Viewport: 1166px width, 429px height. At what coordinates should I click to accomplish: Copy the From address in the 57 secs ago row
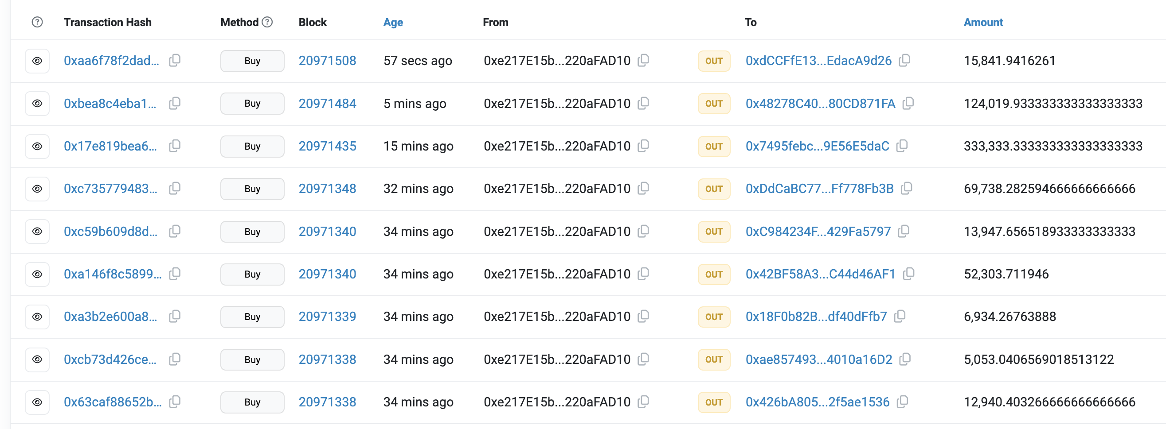[x=643, y=61]
